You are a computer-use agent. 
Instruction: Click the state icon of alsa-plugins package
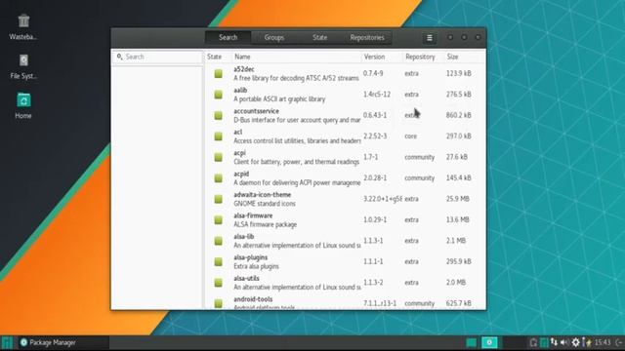tap(218, 261)
